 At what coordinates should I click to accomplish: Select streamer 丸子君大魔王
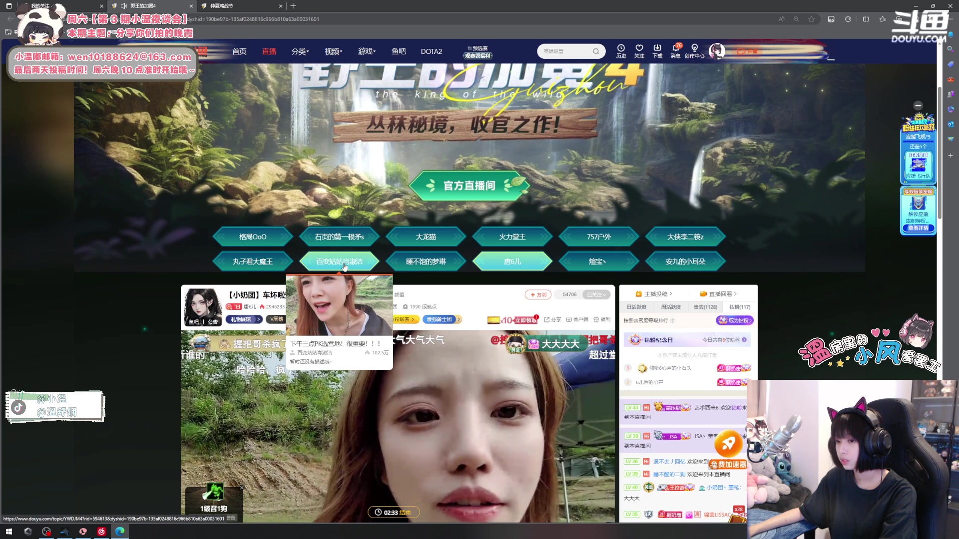click(x=253, y=261)
